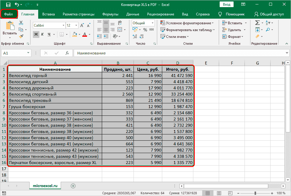Increase decimal places with the decimal icon
This screenshot has height=196, width=291.
135,36
